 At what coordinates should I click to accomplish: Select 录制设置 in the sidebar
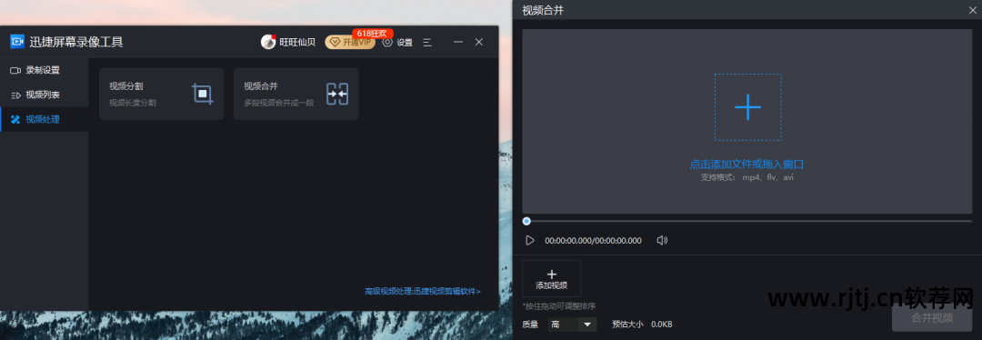(44, 70)
